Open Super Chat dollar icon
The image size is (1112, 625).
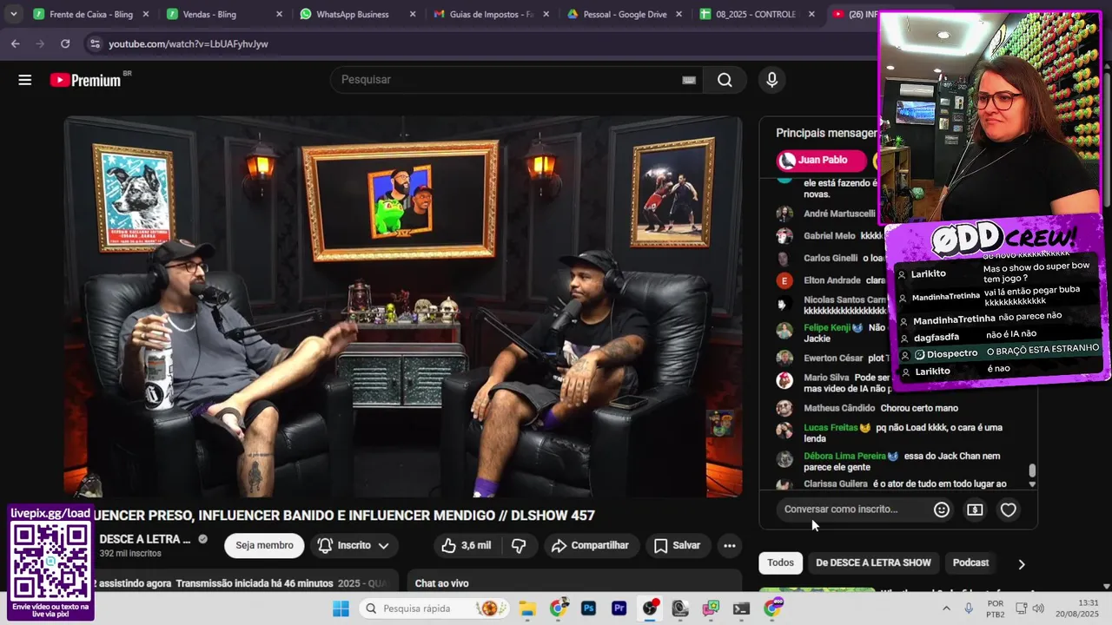[975, 510]
